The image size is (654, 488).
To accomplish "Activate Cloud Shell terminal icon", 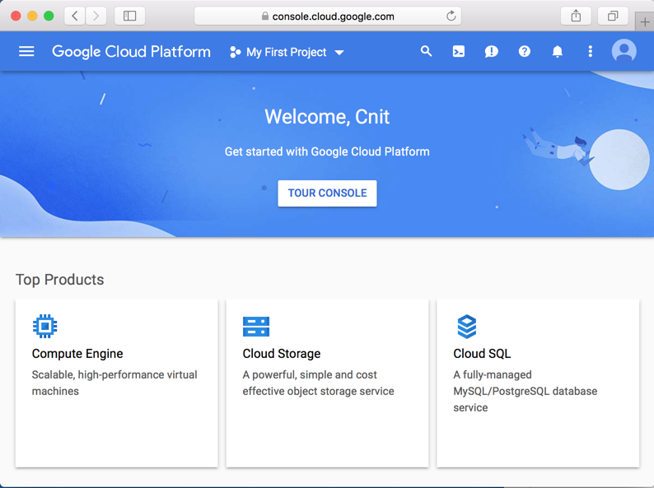I will 459,51.
